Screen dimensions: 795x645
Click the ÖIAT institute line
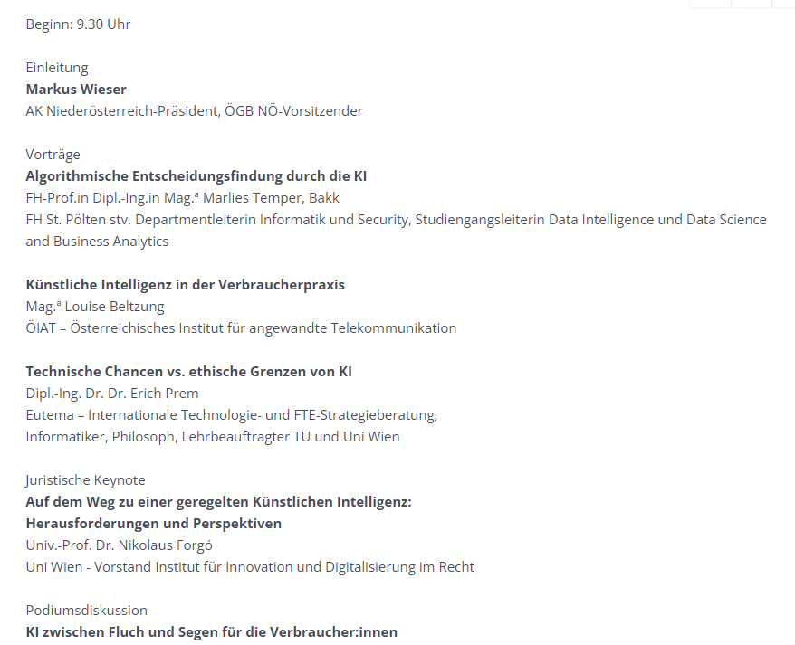[241, 328]
